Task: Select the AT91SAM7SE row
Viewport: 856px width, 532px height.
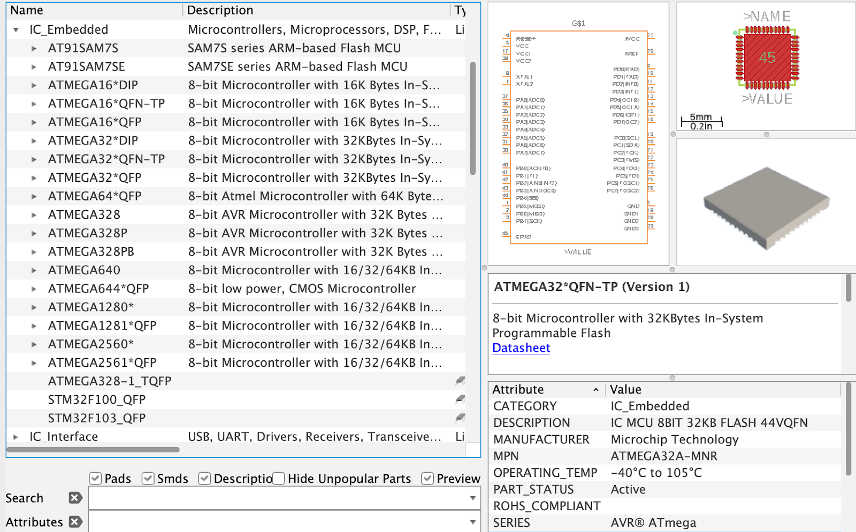Action: tap(236, 67)
